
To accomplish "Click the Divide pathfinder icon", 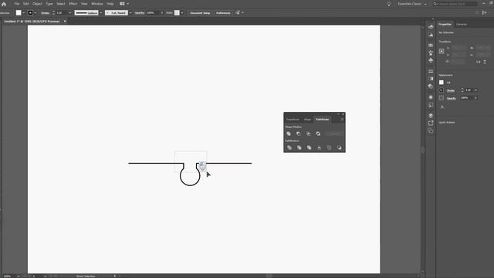I will (x=289, y=147).
